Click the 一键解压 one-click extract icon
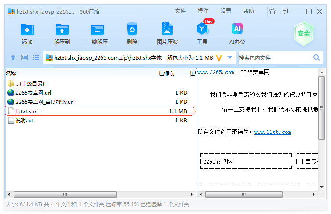 [97, 29]
